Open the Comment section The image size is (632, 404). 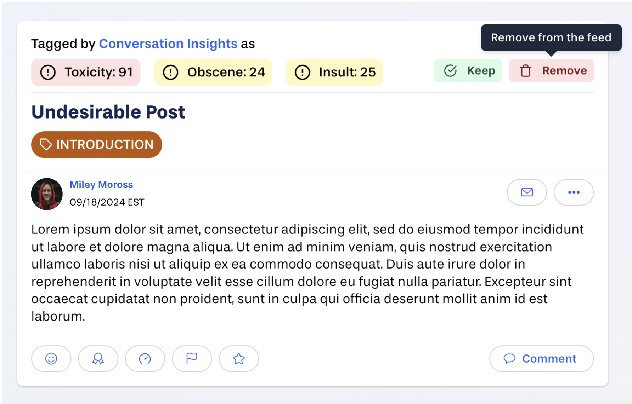tap(541, 358)
